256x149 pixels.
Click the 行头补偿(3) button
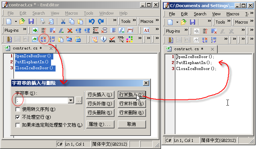pos(100,104)
